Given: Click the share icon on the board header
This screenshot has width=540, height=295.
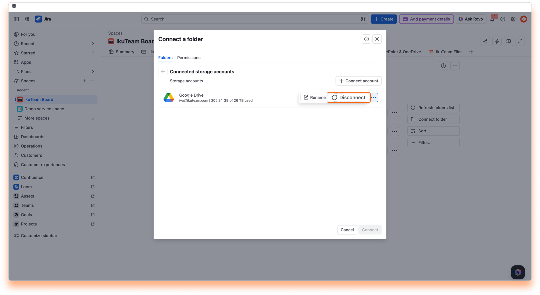Looking at the screenshot, I should click(x=485, y=41).
